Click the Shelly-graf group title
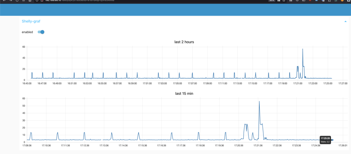 pyautogui.click(x=31, y=21)
